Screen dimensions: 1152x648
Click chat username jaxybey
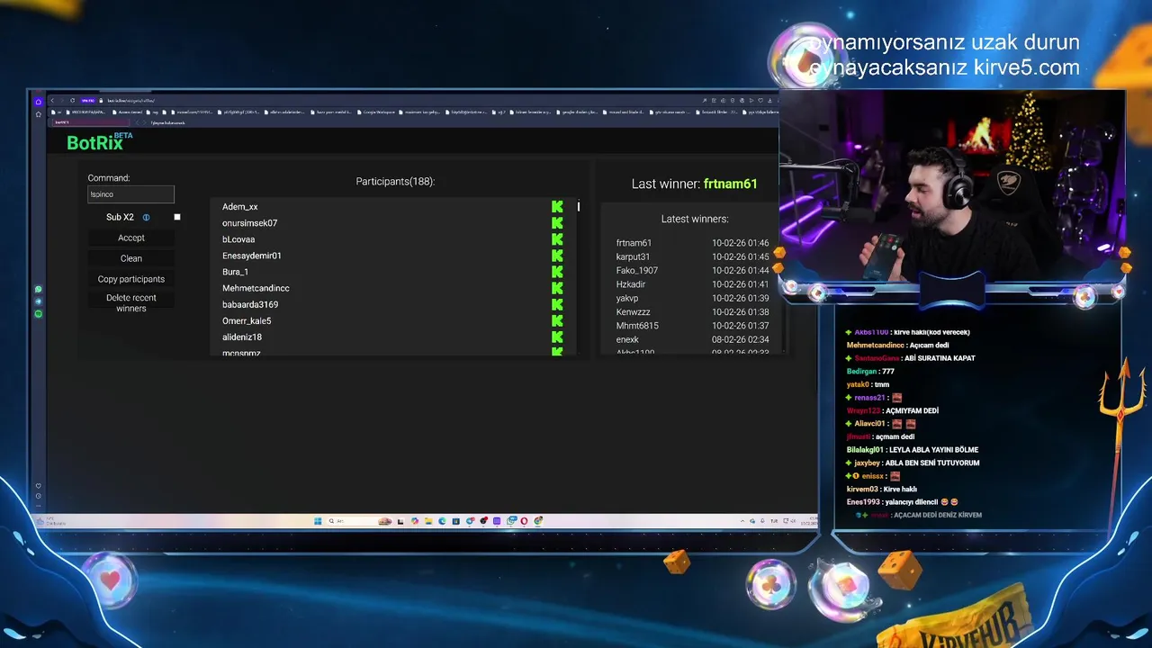867,463
